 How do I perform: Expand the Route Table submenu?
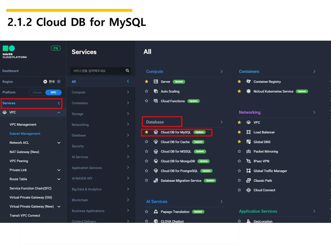coord(59,179)
